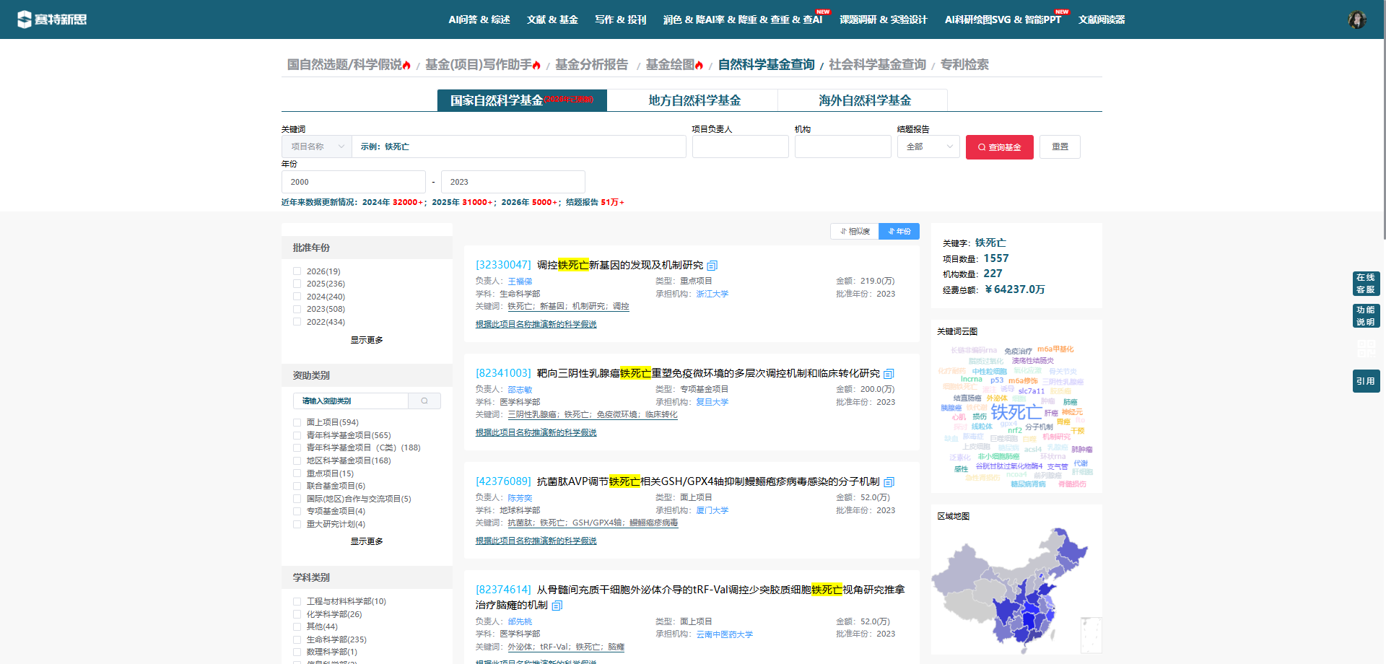This screenshot has width=1386, height=664.
Task: Open 文献 & 基金 nav menu
Action: (552, 19)
